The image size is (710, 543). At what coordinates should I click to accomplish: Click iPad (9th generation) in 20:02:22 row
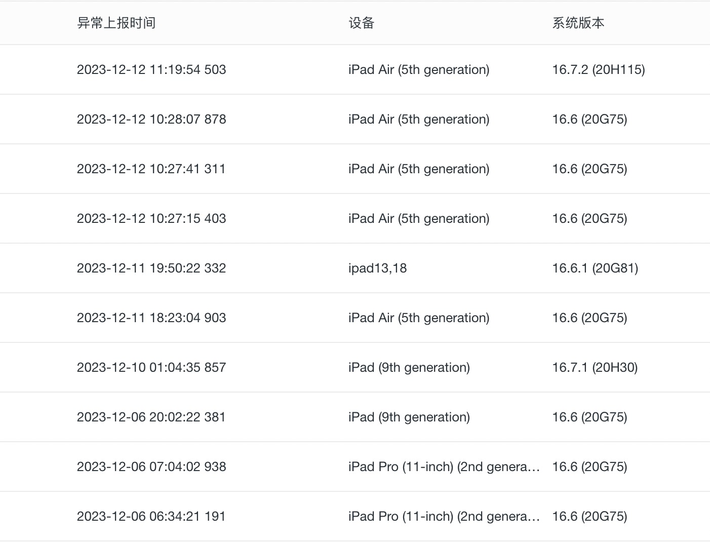point(409,417)
